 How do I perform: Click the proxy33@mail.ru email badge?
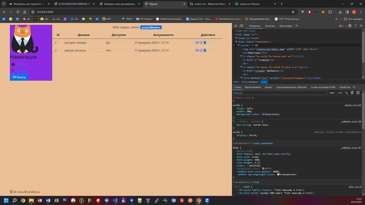pos(151,27)
